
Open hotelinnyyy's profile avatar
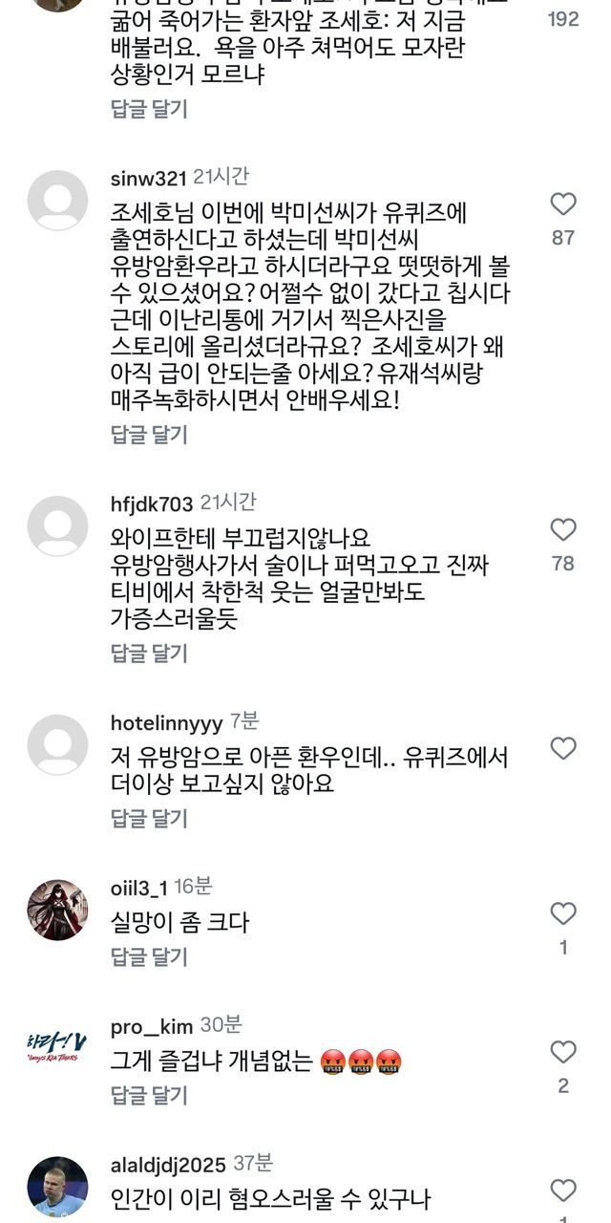[x=57, y=745]
